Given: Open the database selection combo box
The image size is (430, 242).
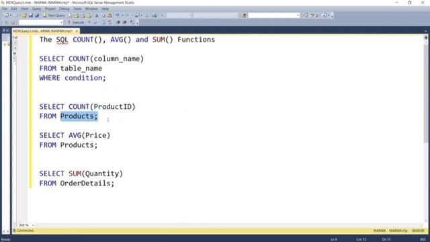Looking at the screenshot, I should click(41, 22).
